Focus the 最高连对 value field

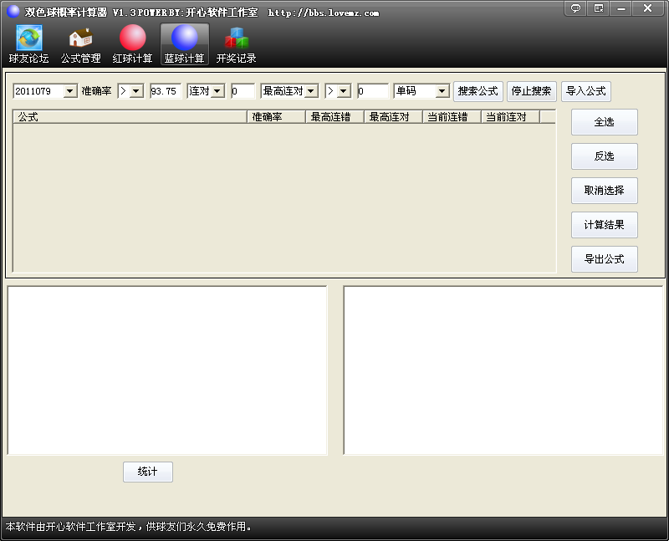[x=373, y=91]
